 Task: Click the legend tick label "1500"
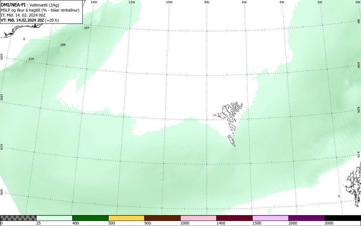coord(257,223)
